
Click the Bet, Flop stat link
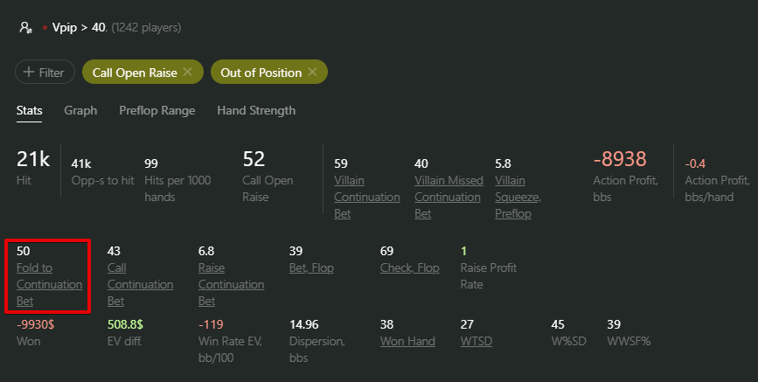coord(311,267)
